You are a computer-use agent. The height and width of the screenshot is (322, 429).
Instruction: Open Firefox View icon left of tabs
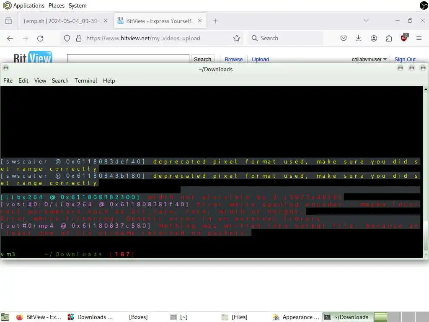click(8, 21)
